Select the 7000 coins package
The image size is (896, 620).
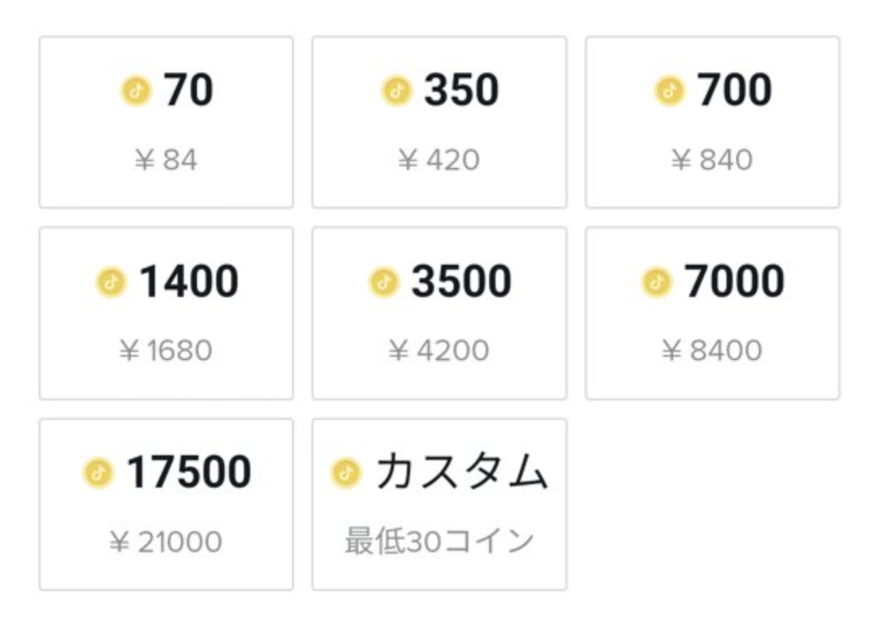[x=713, y=313]
